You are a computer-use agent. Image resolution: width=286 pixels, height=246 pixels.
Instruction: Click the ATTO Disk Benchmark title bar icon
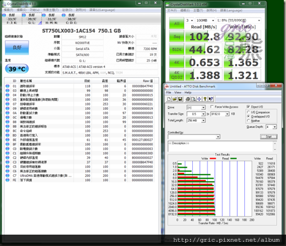point(166,86)
